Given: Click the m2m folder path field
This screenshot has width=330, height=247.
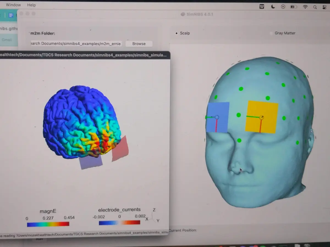Looking at the screenshot, I should tap(76, 44).
